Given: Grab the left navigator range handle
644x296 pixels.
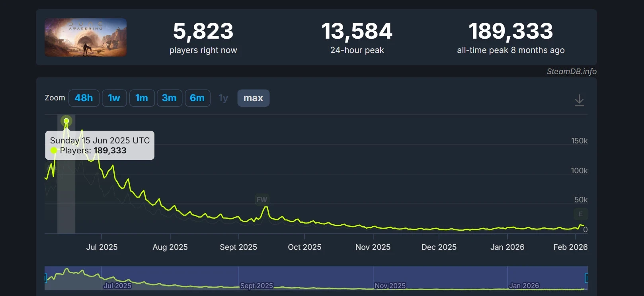Looking at the screenshot, I should point(45,278).
